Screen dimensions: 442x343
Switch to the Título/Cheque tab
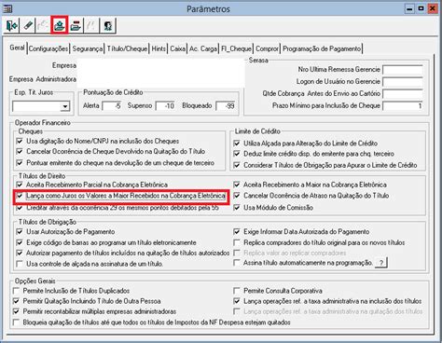pyautogui.click(x=127, y=48)
